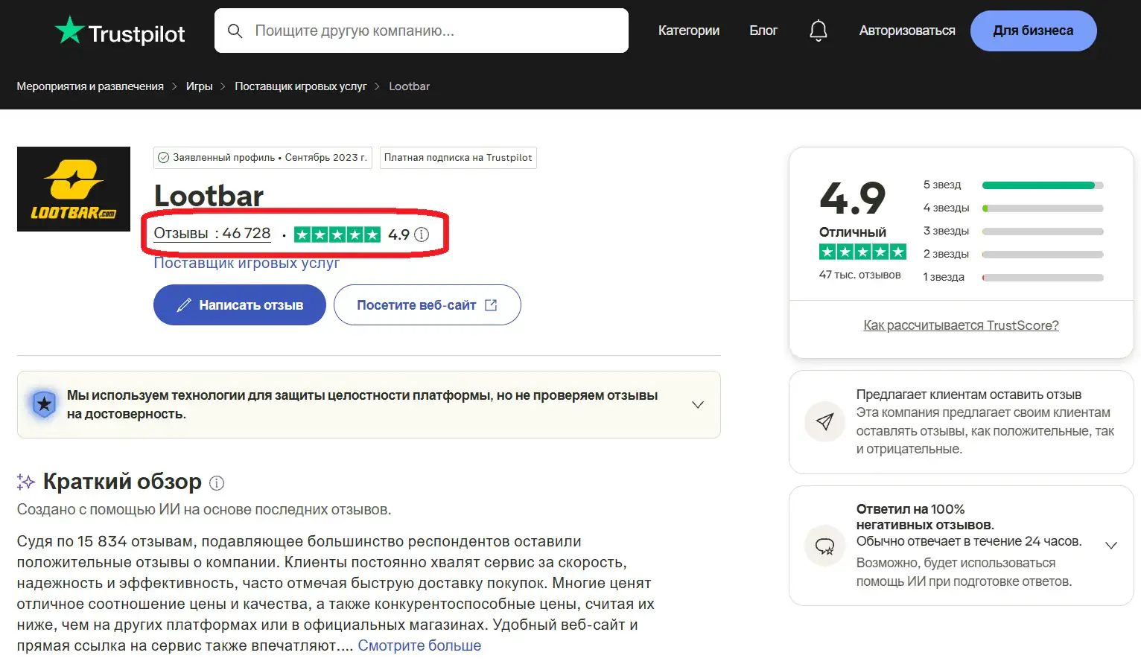The image size is (1141, 670).
Task: Click Смотрите больше to expand summary
Action: (x=419, y=645)
